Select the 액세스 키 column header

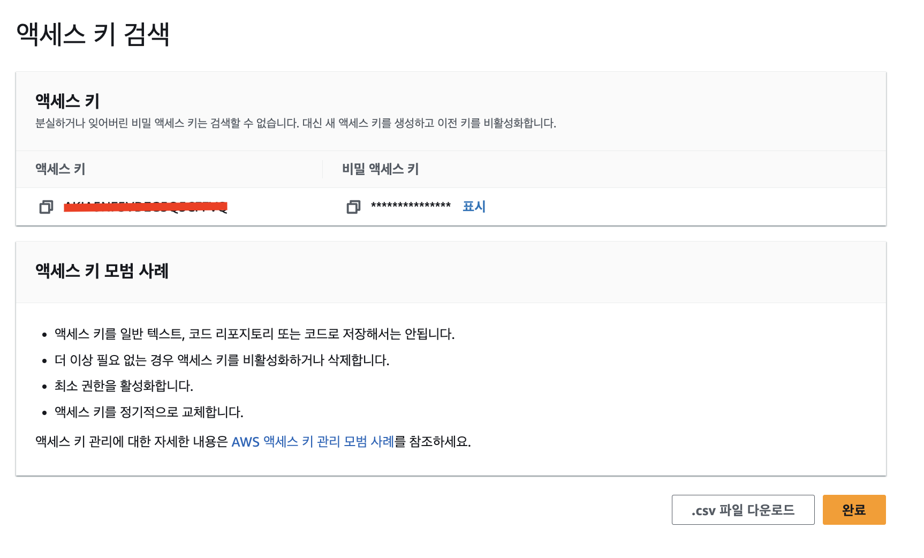point(60,169)
